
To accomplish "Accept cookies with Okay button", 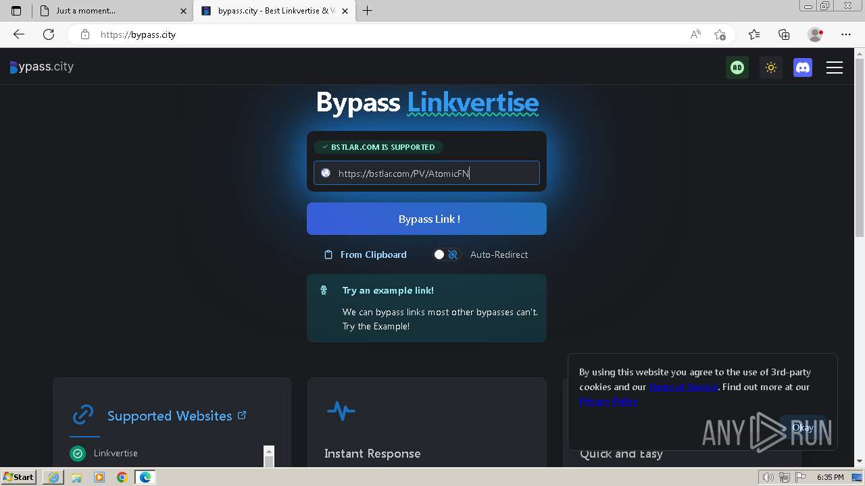I will coord(803,427).
